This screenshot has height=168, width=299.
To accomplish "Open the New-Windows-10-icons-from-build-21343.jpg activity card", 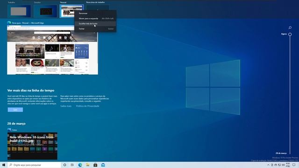I will click(x=32, y=146).
